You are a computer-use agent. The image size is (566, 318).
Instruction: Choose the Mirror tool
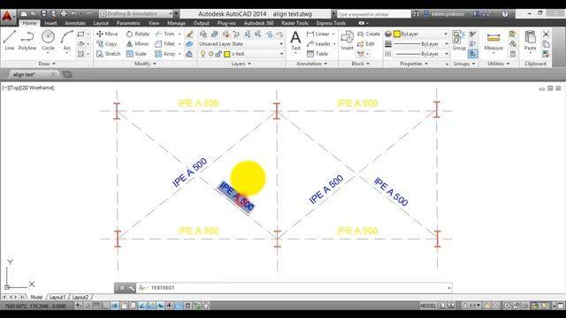click(x=138, y=43)
